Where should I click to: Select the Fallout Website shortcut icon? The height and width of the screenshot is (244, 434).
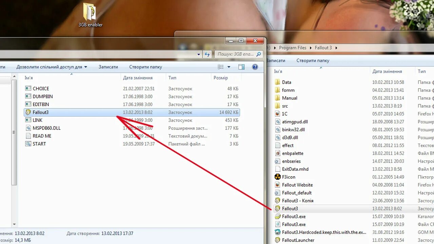click(277, 185)
